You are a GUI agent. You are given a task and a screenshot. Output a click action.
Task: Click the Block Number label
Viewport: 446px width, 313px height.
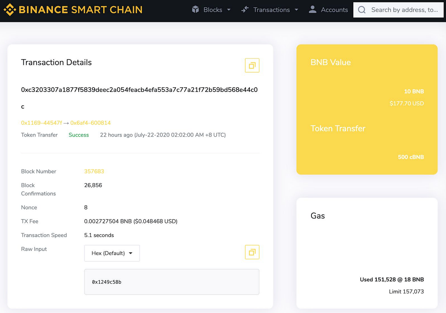pyautogui.click(x=39, y=172)
